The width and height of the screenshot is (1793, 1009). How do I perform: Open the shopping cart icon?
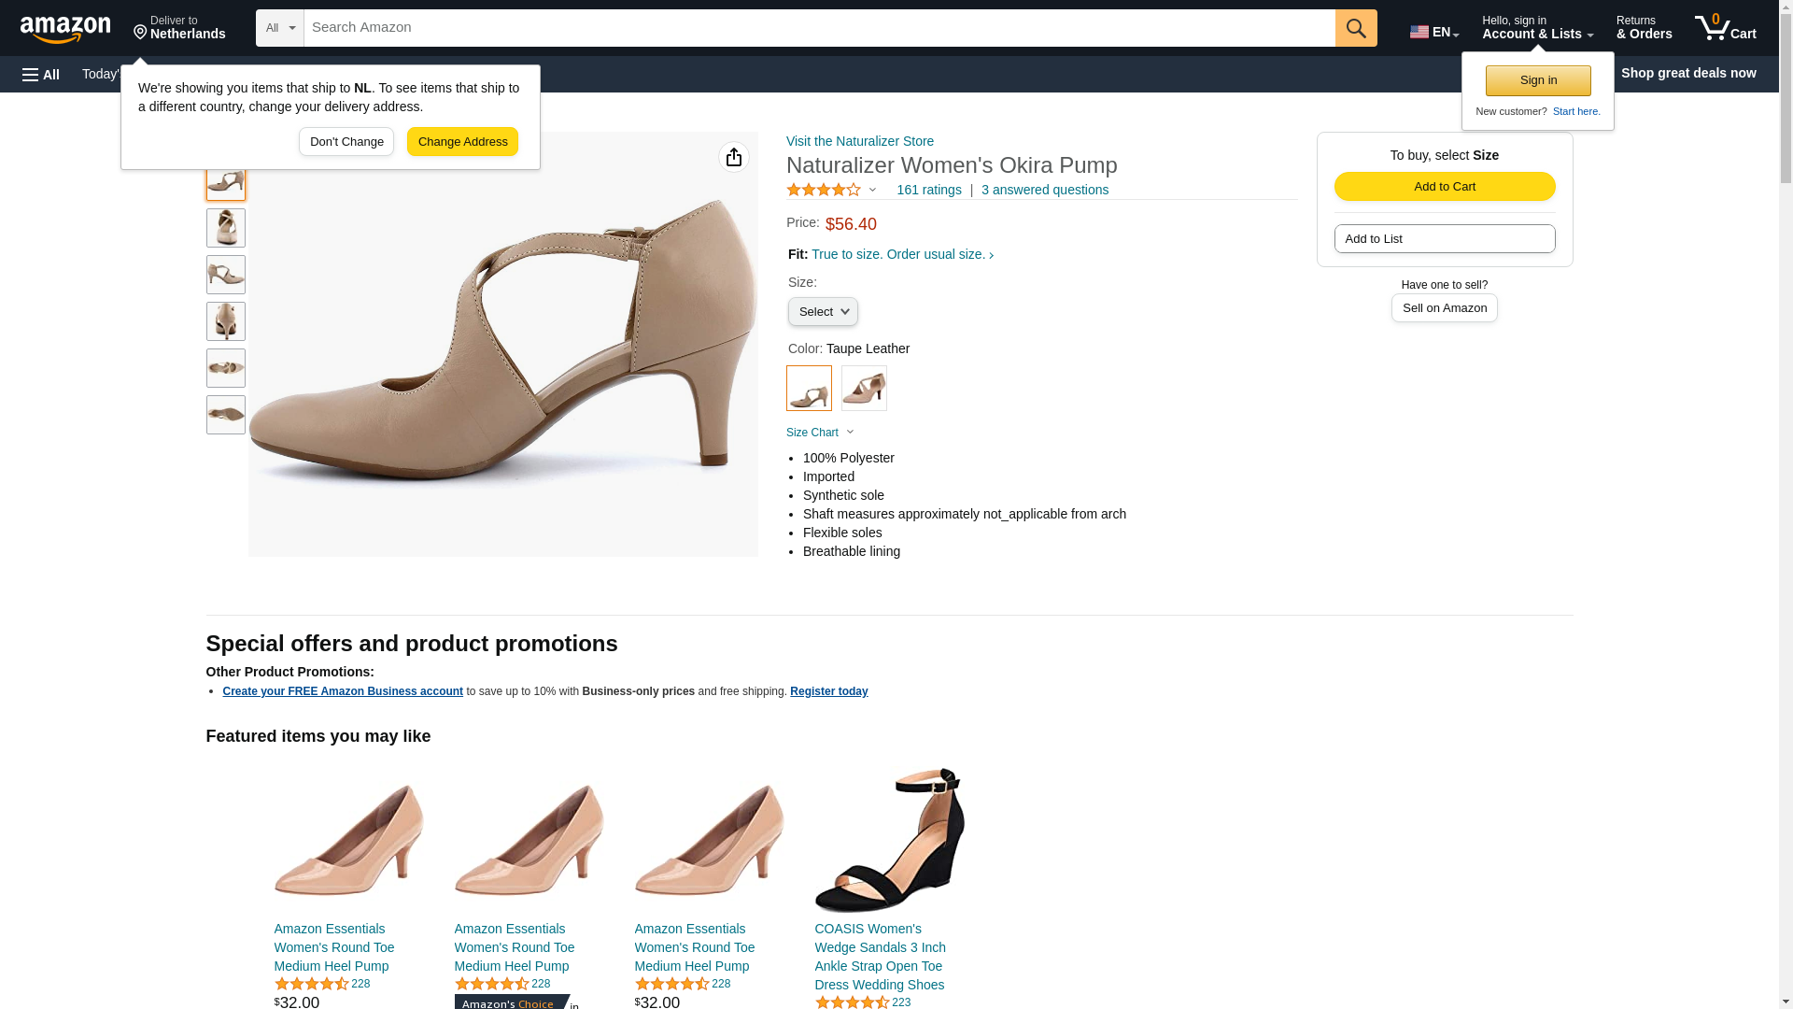(1724, 28)
